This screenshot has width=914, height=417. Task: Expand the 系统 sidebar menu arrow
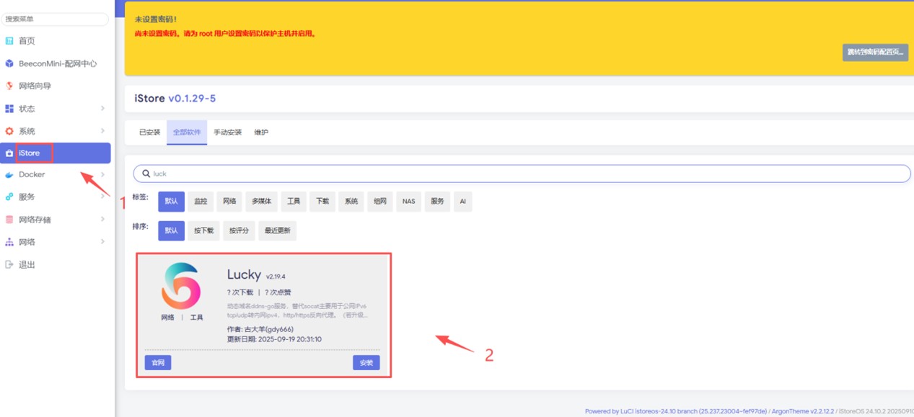point(102,131)
